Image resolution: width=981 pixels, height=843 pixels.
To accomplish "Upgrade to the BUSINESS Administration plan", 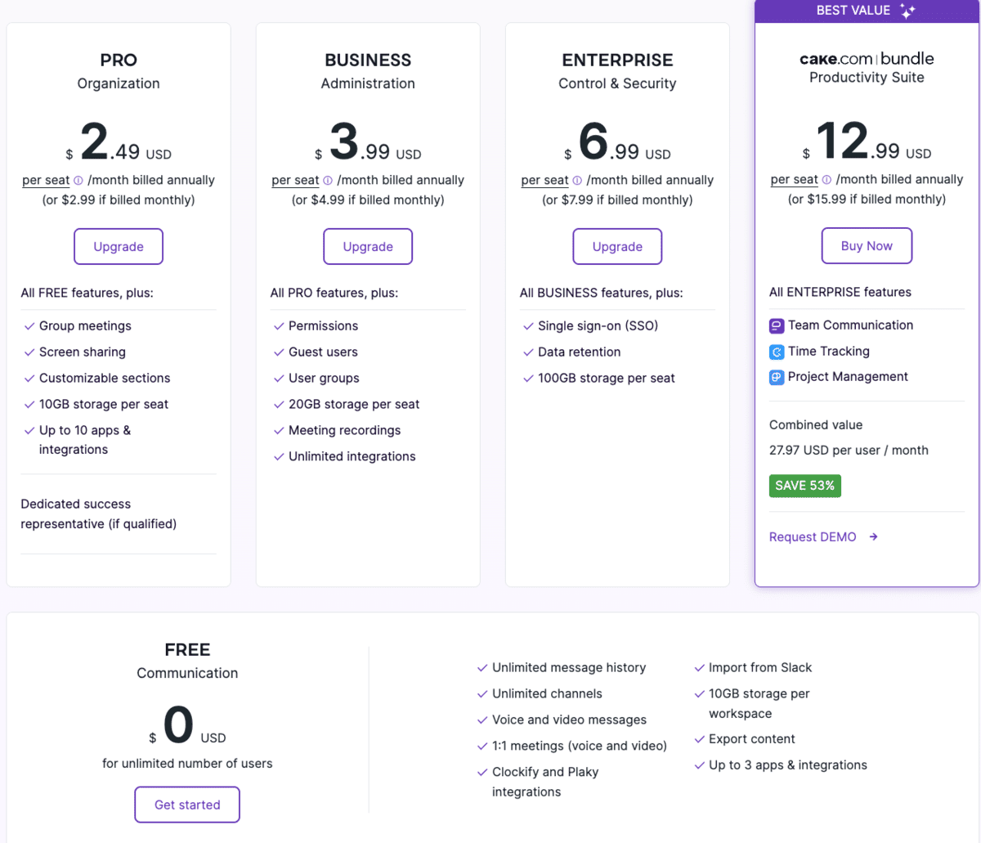I will pos(368,246).
